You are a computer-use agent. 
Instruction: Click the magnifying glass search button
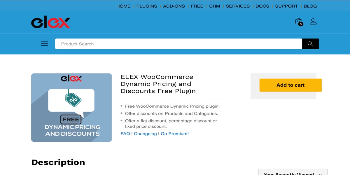click(310, 44)
